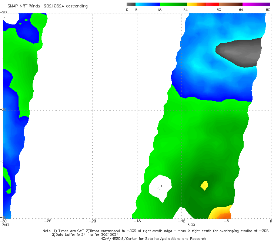Click the swath time label '7:47'
The image size is (274, 241).
[x=6, y=225]
